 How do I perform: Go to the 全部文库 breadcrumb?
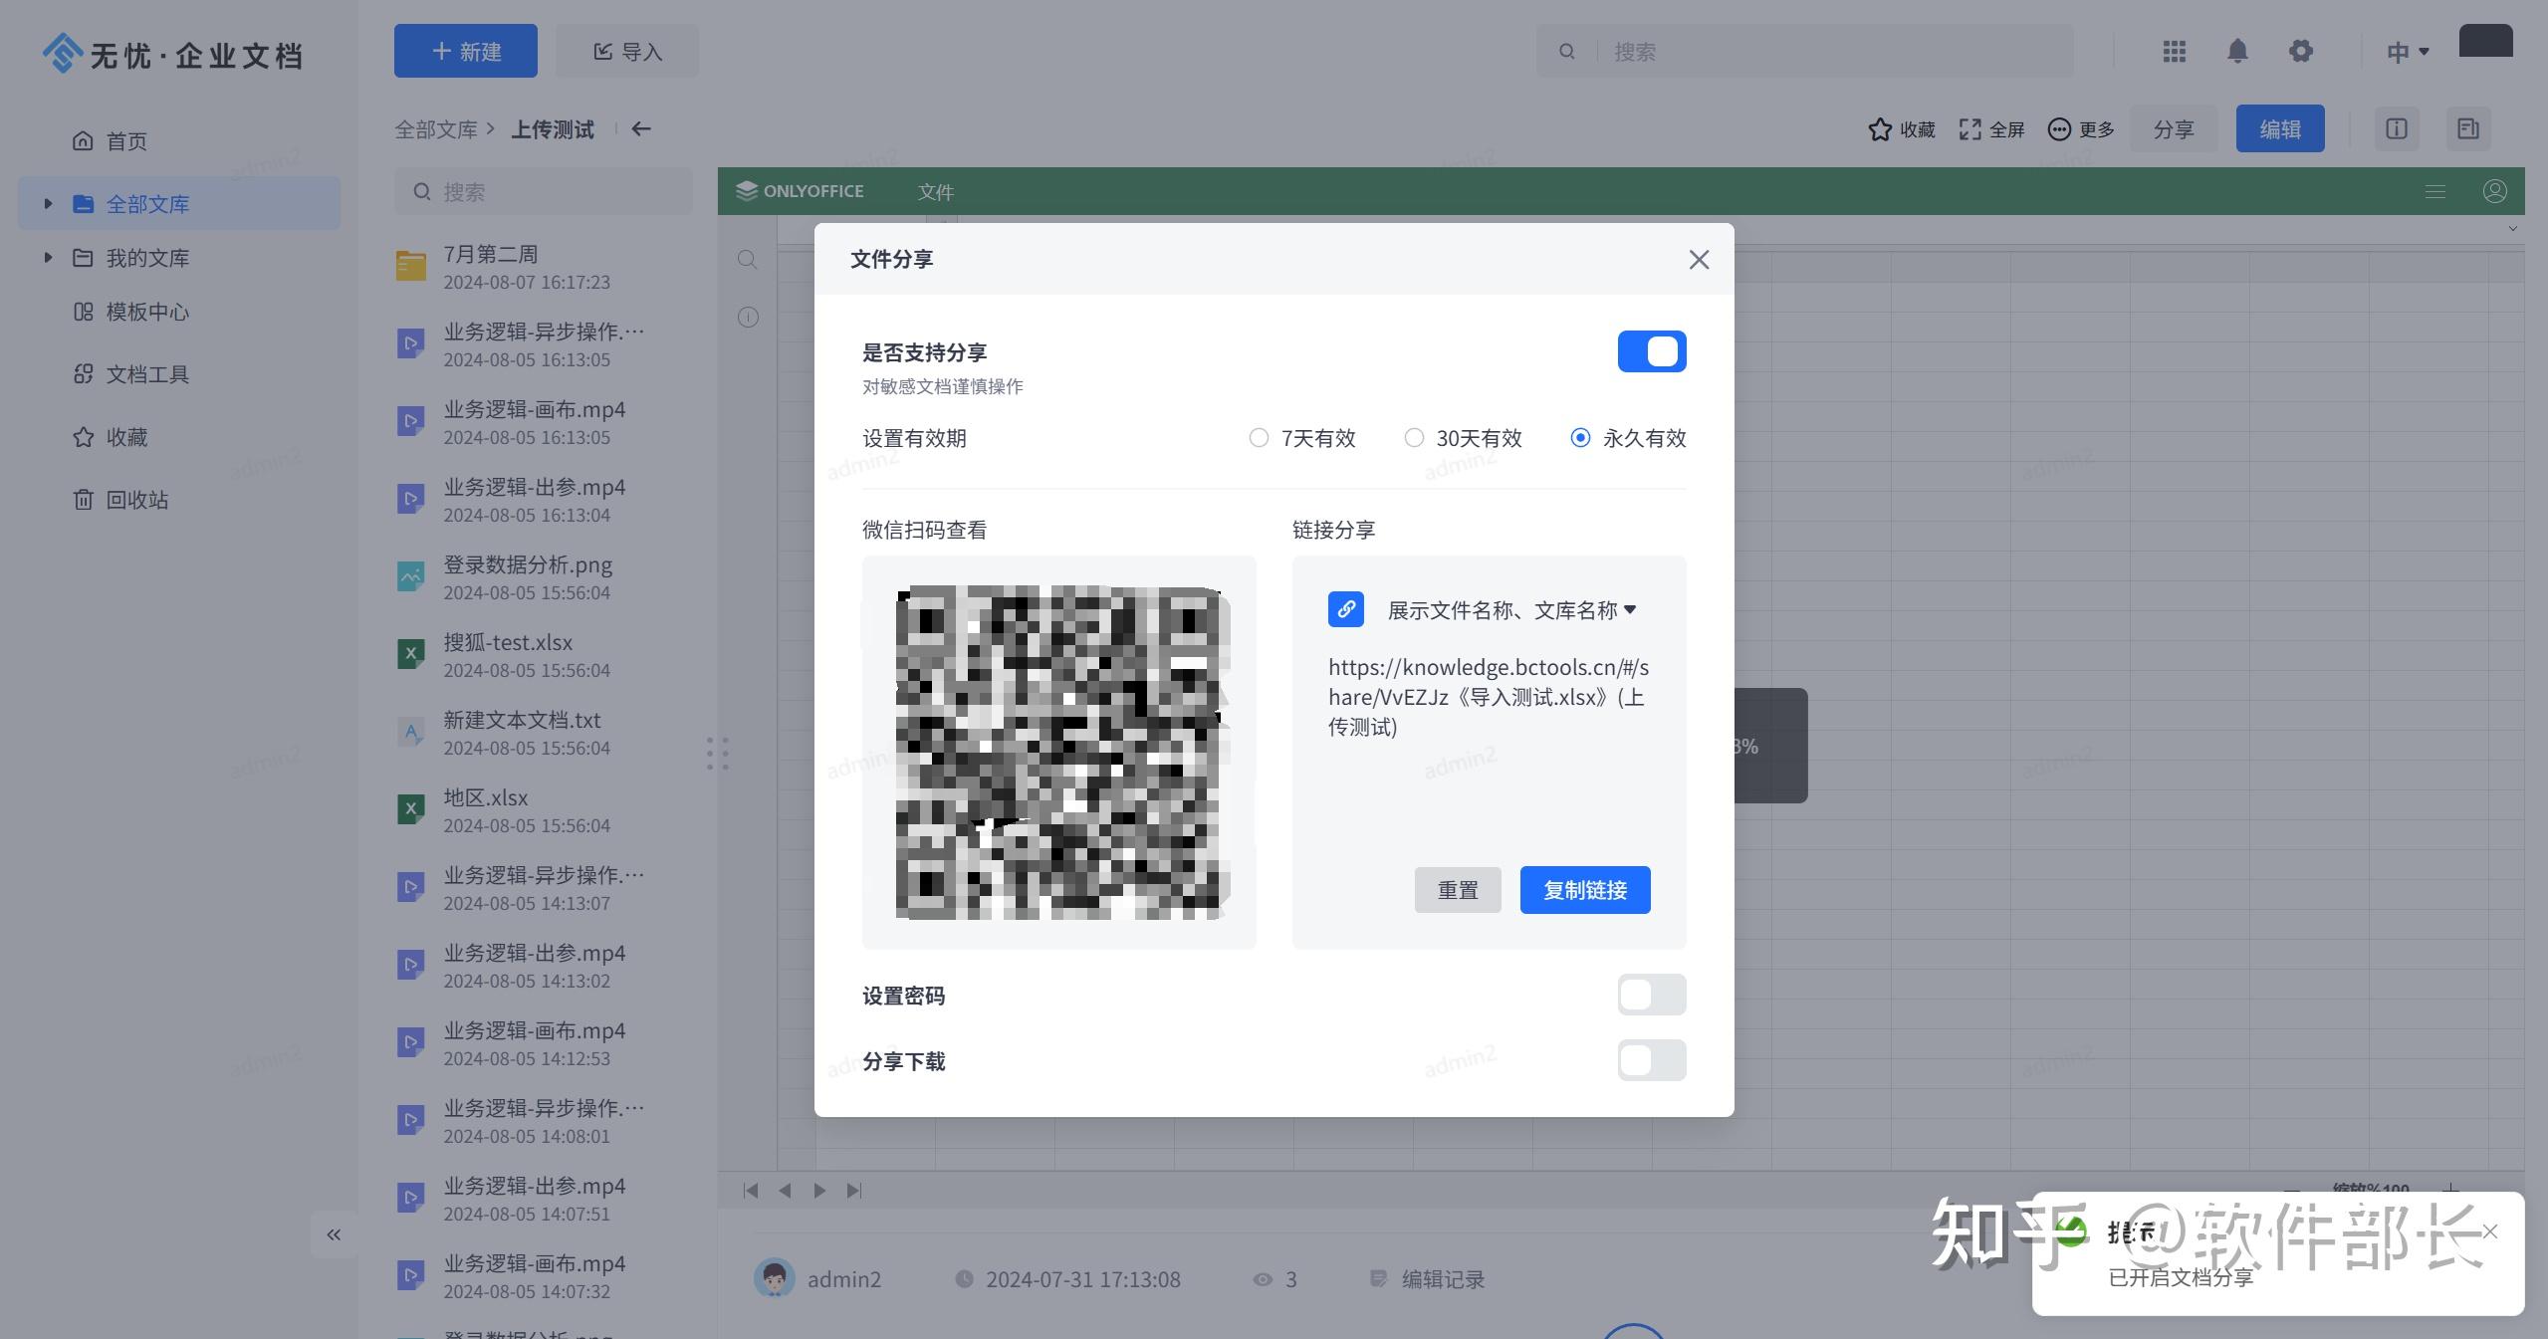click(x=436, y=129)
